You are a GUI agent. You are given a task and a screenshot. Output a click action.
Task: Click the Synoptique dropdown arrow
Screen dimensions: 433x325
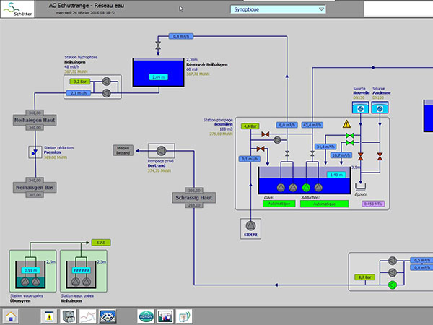(x=321, y=9)
